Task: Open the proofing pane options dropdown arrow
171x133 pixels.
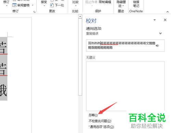Action: pyautogui.click(x=155, y=20)
